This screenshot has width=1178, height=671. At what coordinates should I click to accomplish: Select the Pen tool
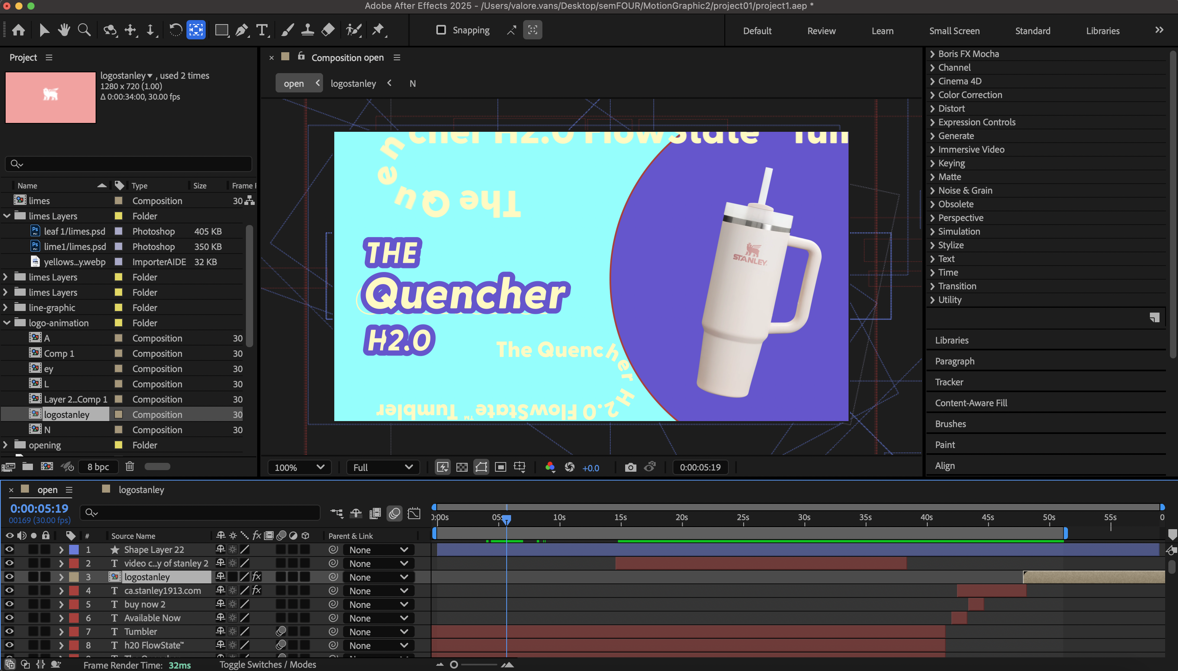coord(241,31)
